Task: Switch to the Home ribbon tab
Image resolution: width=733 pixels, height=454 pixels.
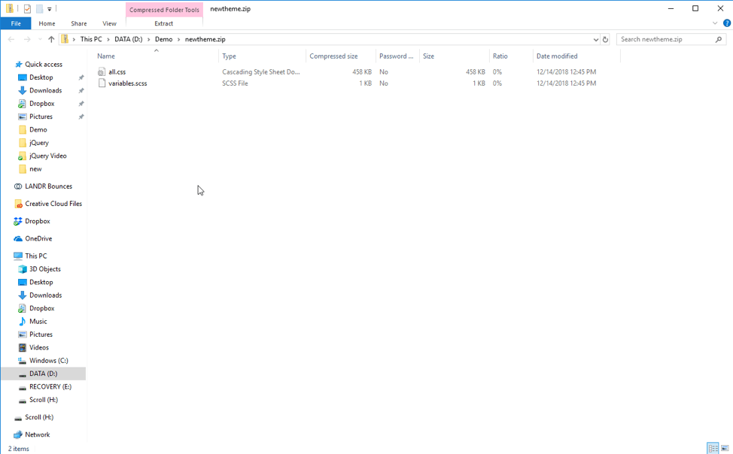Action: [47, 23]
